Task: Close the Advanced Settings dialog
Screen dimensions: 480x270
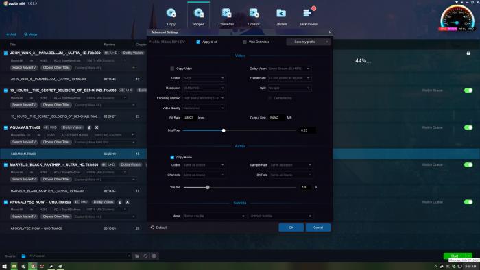Action: [x=330, y=32]
